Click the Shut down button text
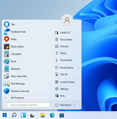This screenshot has width=117, height=119. 66,105
